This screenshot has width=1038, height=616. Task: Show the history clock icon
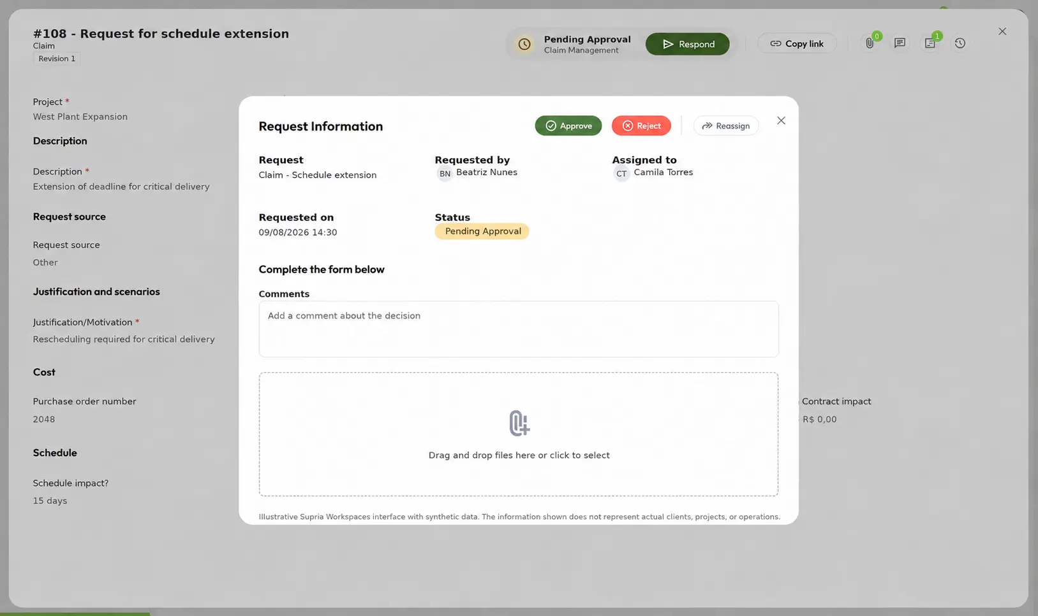click(x=960, y=43)
